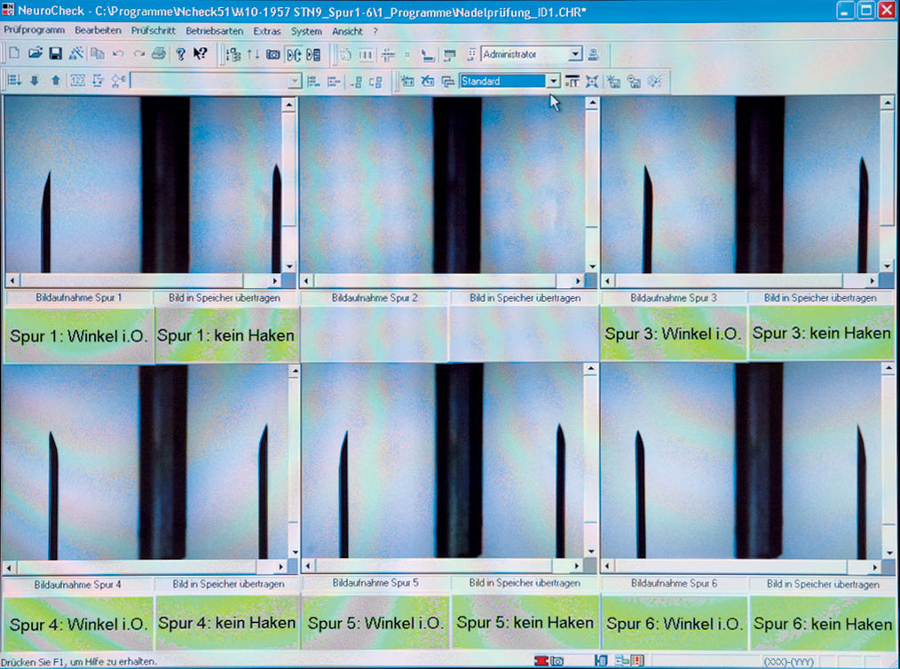Click the 'Spur 6: kein Haken' result panel
This screenshot has width=900, height=669.
822,624
